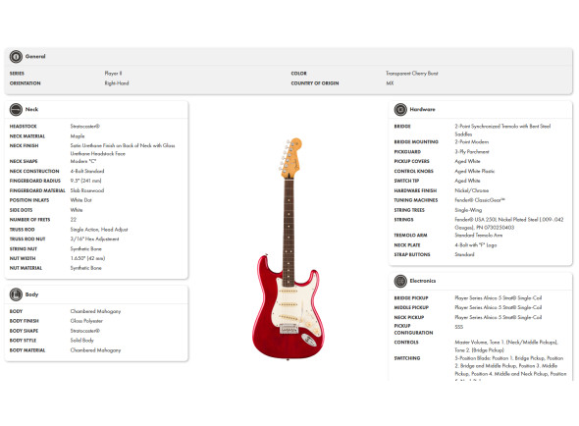
Task: Select the 'Transparent Cherry Burst' color value
Action: click(412, 74)
